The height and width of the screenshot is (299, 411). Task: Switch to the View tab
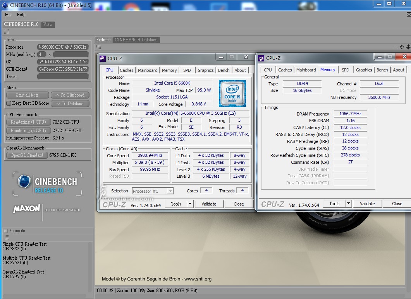pyautogui.click(x=48, y=24)
